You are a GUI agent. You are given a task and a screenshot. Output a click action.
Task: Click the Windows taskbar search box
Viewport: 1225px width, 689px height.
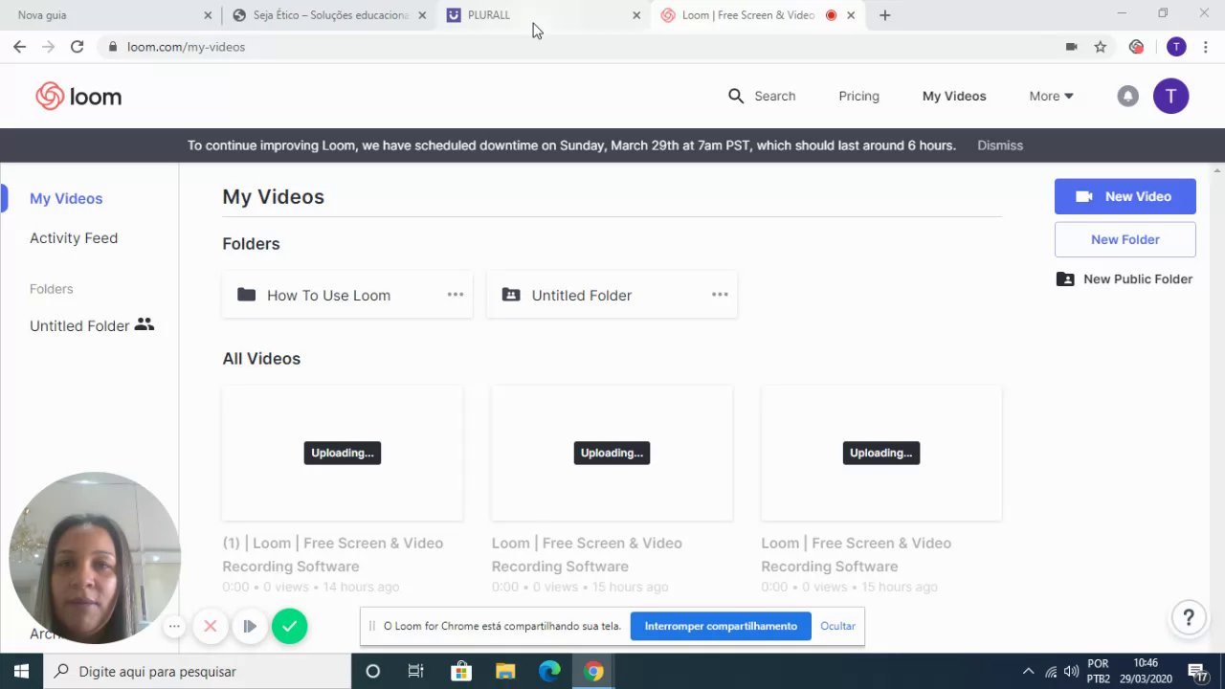[x=197, y=671]
